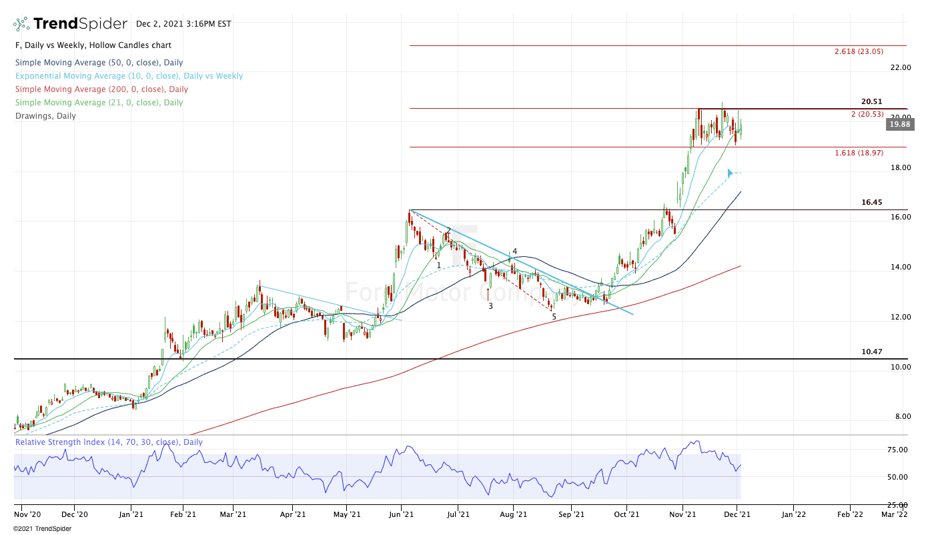Click the blue arrow marker near 18.00
The image size is (928, 535).
[730, 173]
